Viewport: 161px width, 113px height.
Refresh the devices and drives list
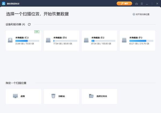[x=29, y=24]
